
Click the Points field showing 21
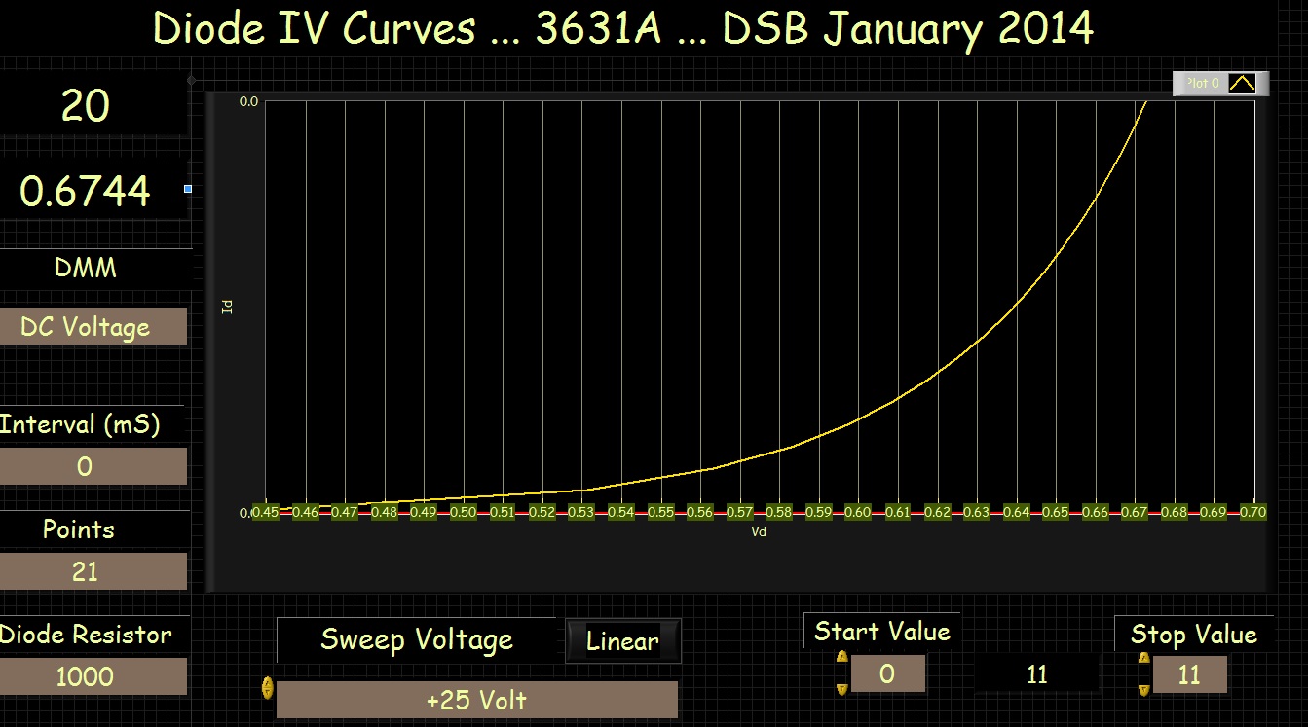click(92, 571)
